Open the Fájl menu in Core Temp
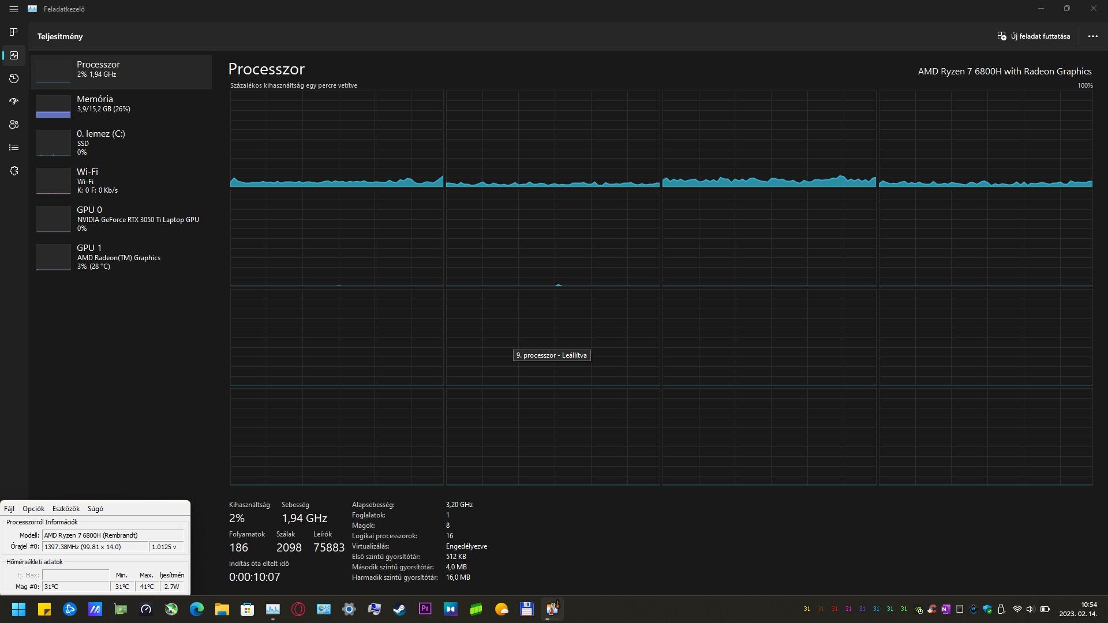The width and height of the screenshot is (1108, 623). [9, 509]
